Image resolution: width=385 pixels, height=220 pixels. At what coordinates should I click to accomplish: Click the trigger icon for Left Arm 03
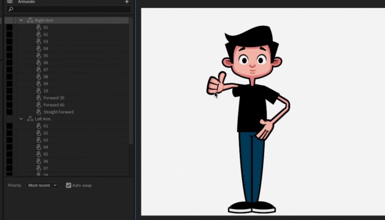(39, 140)
